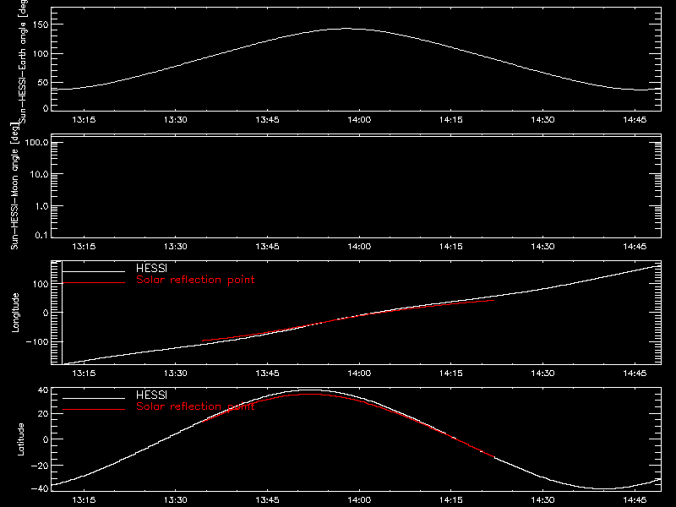
Task: Click 14:00 time label on Moon angle plot
Action: click(359, 246)
